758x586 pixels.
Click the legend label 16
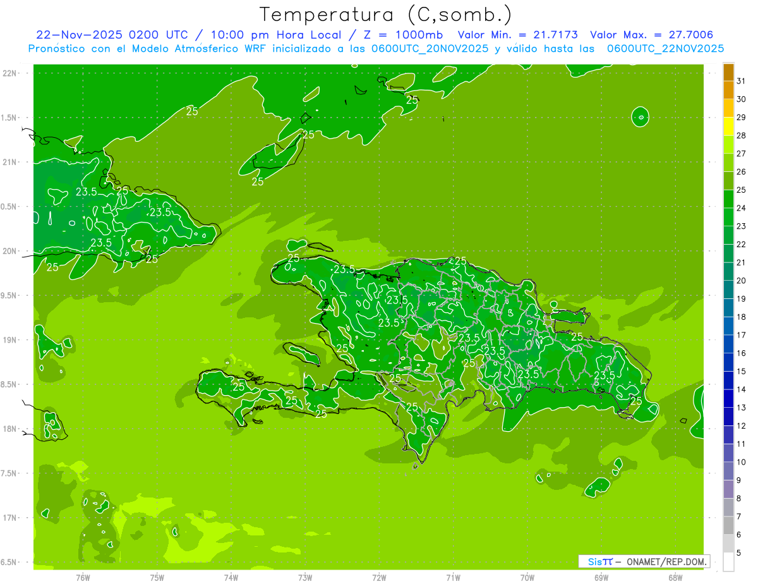[x=741, y=353]
